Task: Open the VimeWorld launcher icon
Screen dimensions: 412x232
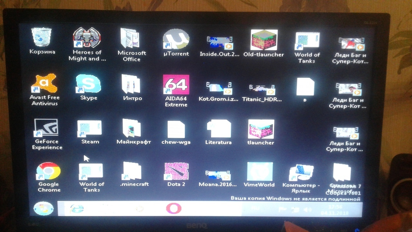Action: 259,171
